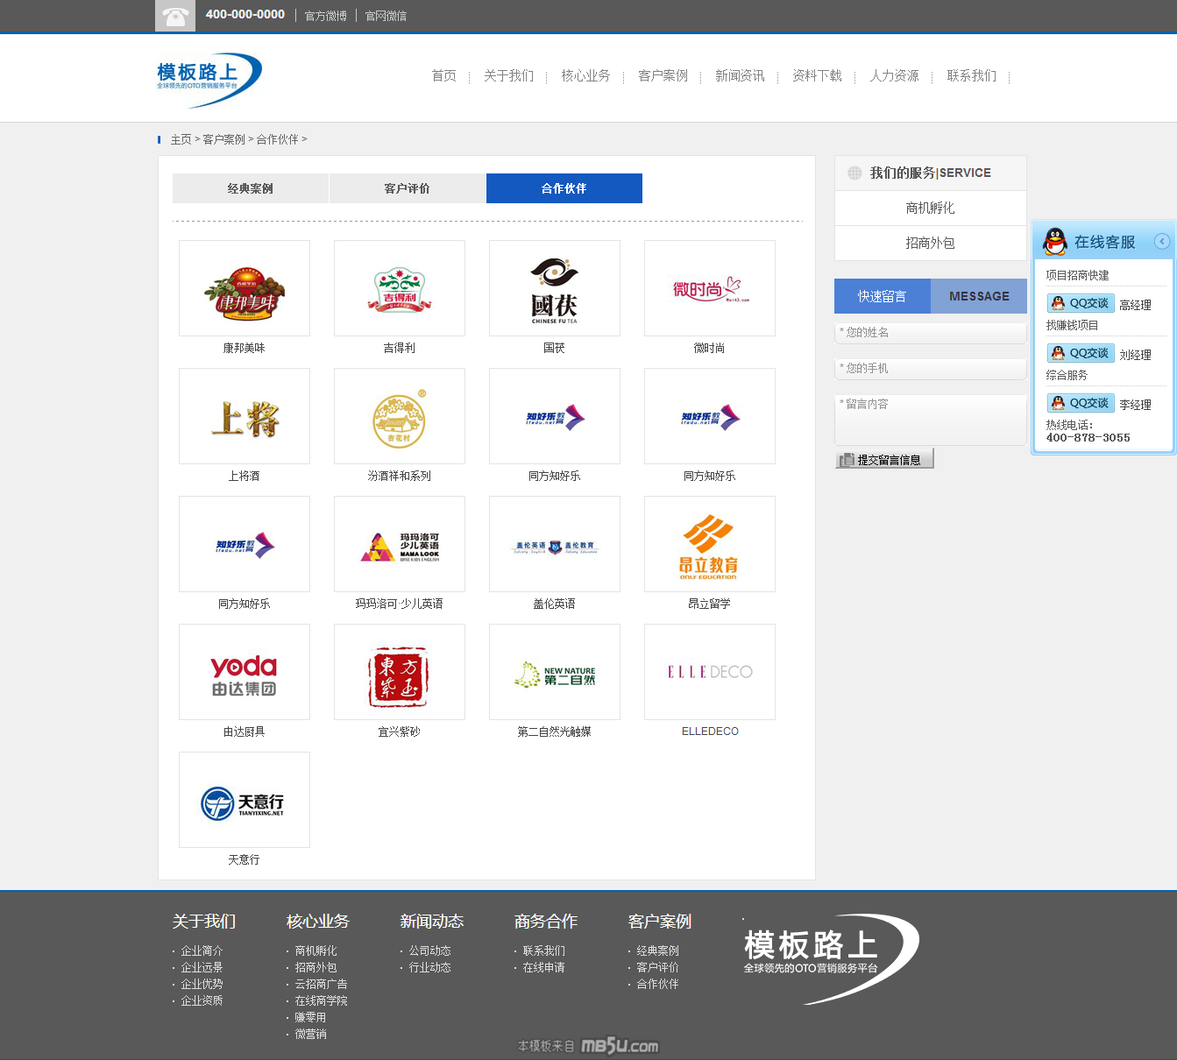
Task: Click QQ交谈 button for 刘经理
Action: [1081, 353]
